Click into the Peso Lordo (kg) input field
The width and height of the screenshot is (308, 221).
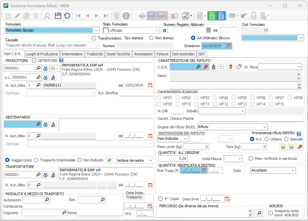click(x=196, y=147)
